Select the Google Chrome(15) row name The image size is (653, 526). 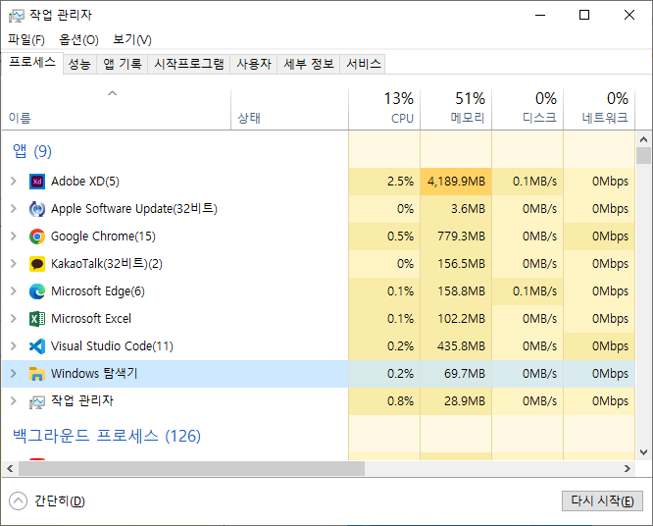(x=103, y=237)
